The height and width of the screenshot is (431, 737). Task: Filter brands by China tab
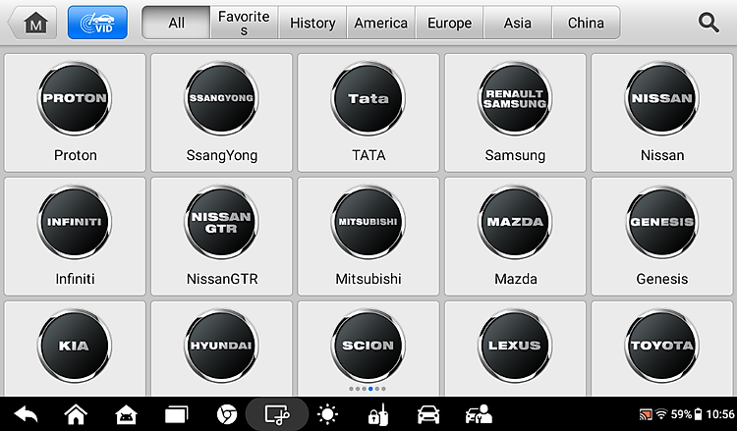(586, 23)
